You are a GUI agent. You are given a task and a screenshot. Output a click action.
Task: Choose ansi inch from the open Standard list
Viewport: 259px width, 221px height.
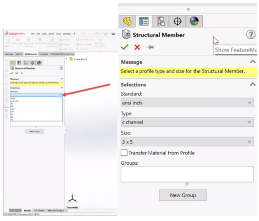pos(37,101)
